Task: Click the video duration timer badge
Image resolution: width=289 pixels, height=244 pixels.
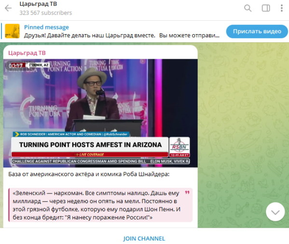Action: tap(15, 65)
